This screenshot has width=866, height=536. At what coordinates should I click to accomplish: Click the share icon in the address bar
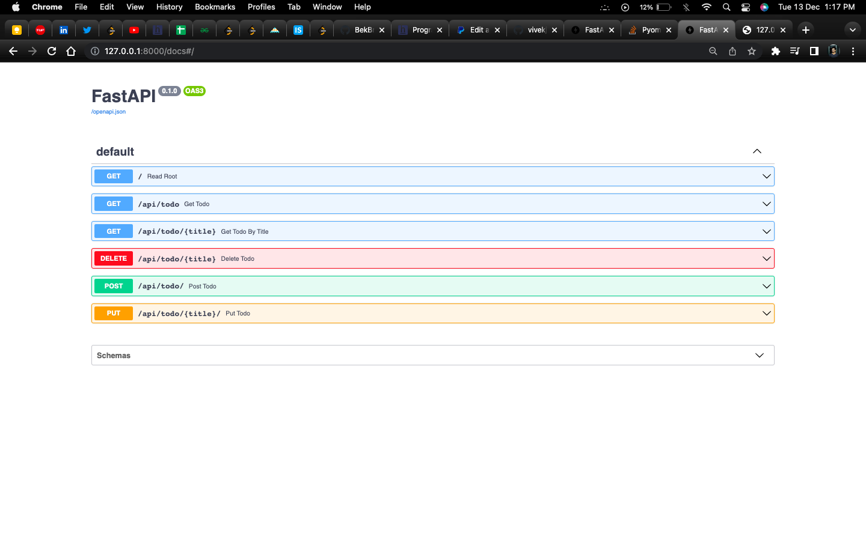pos(732,51)
